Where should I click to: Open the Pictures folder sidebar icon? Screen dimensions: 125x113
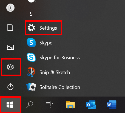click(x=10, y=47)
